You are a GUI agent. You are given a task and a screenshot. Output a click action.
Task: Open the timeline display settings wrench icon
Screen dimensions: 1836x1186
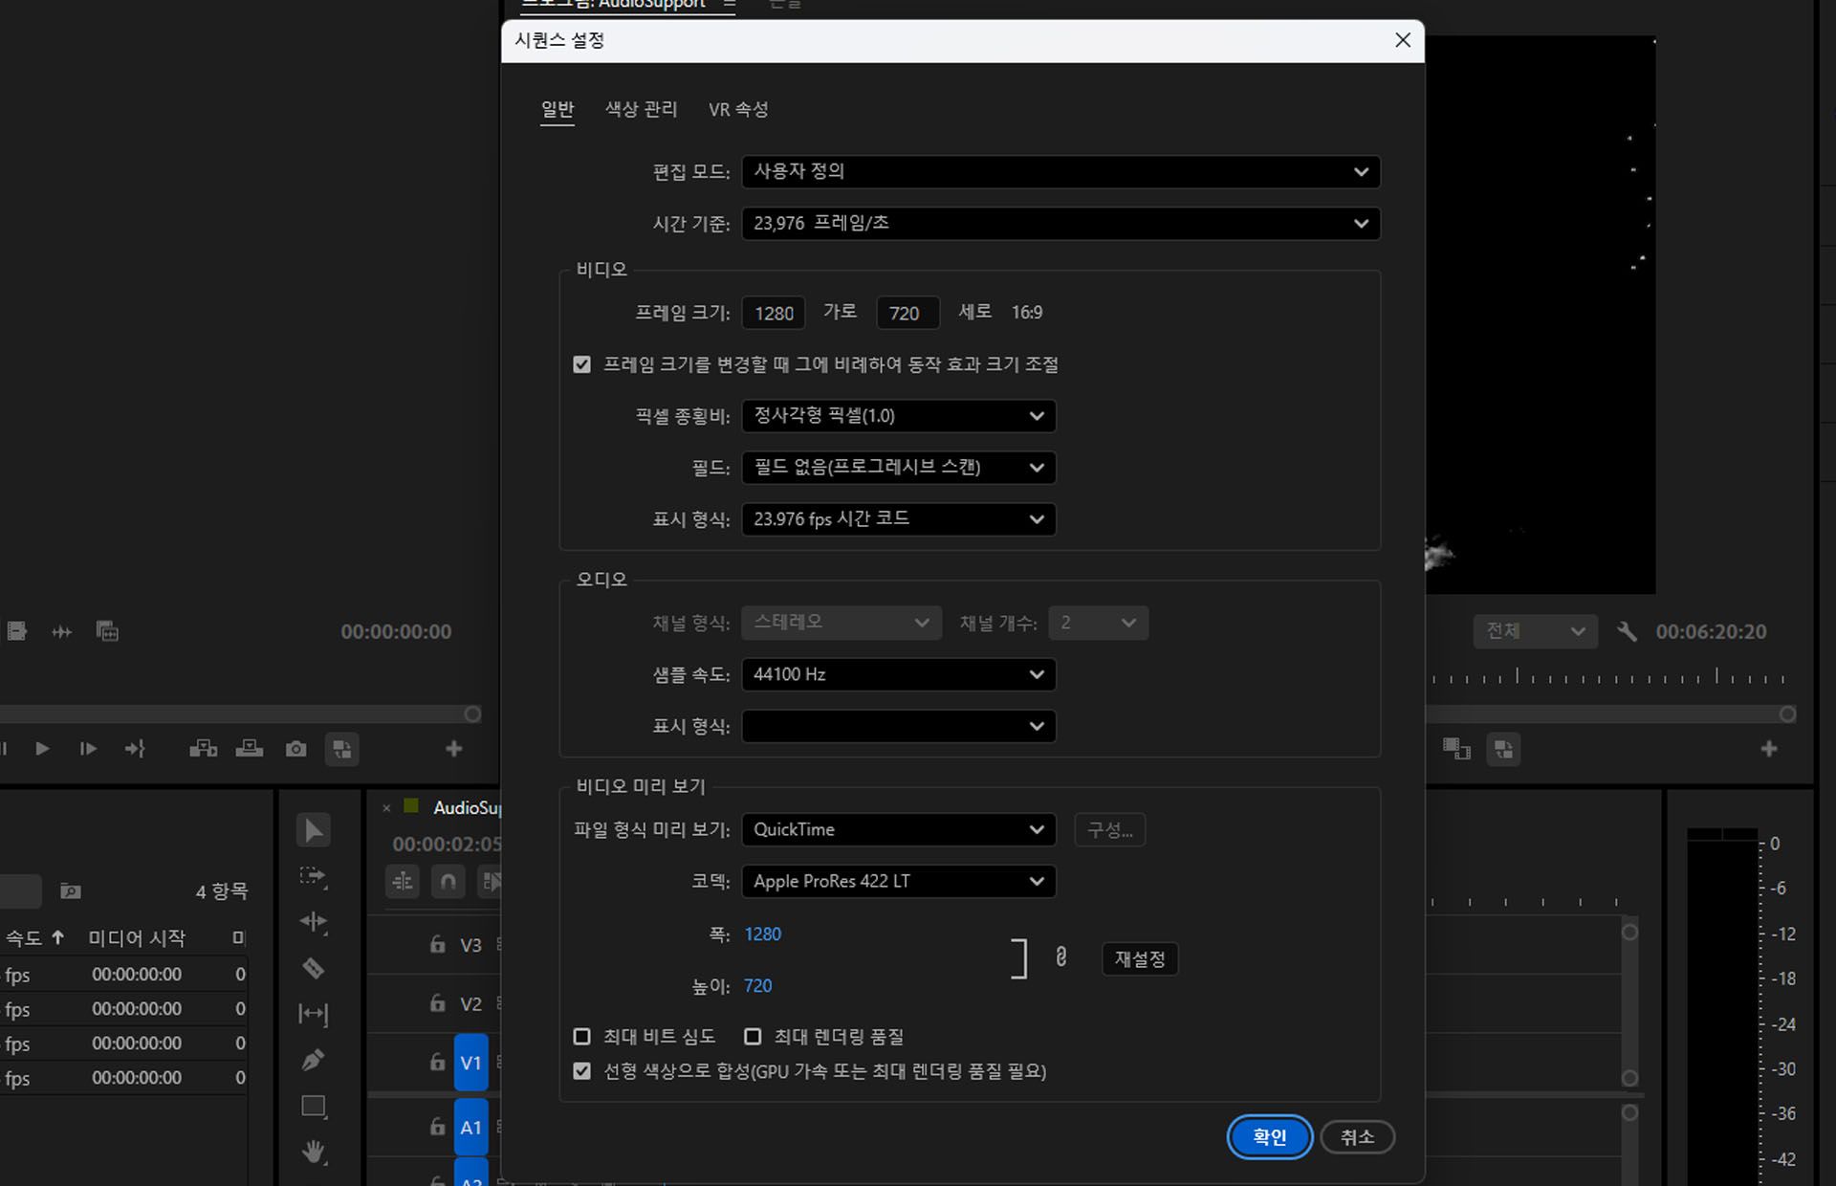[1628, 631]
